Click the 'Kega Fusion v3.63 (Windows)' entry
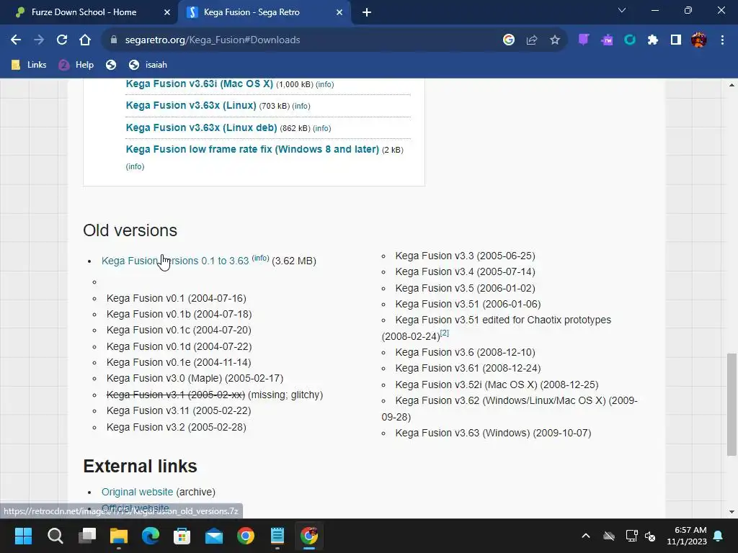This screenshot has height=553, width=738. pos(493,433)
